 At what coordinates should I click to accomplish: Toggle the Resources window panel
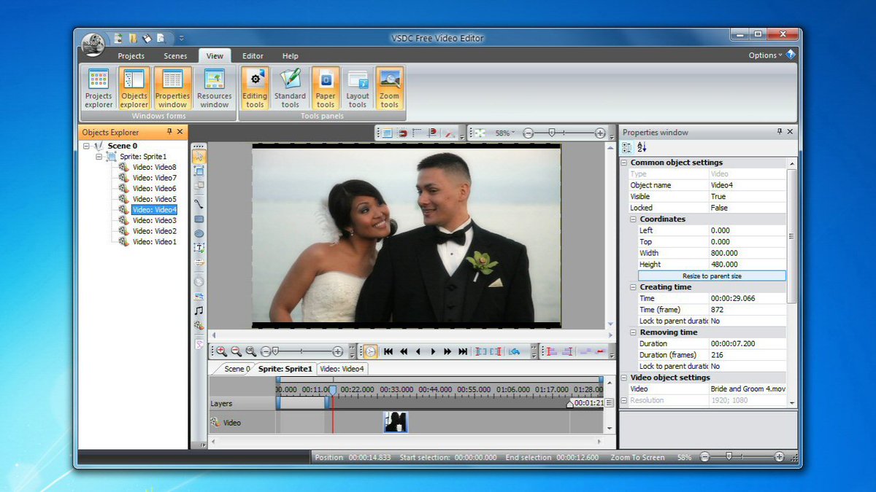215,89
